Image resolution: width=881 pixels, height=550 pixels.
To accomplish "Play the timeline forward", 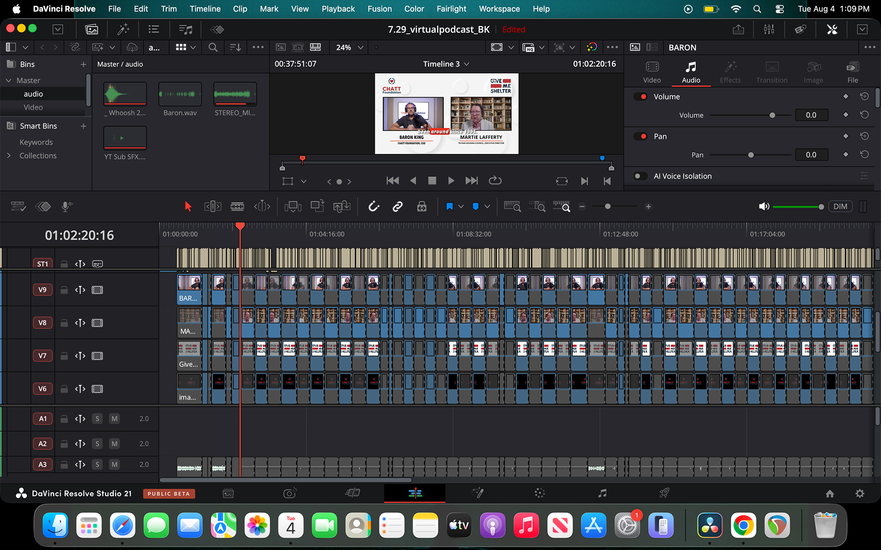I will [x=451, y=181].
